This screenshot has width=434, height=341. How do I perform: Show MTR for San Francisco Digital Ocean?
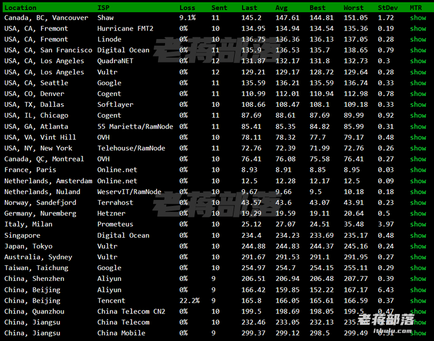[418, 50]
